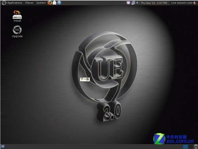Launch the mail client envelope icon
The image size is (198, 149).
(54, 3)
